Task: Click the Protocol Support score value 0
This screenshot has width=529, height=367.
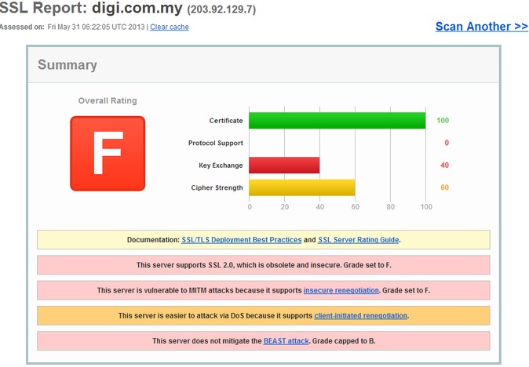Action: click(447, 143)
